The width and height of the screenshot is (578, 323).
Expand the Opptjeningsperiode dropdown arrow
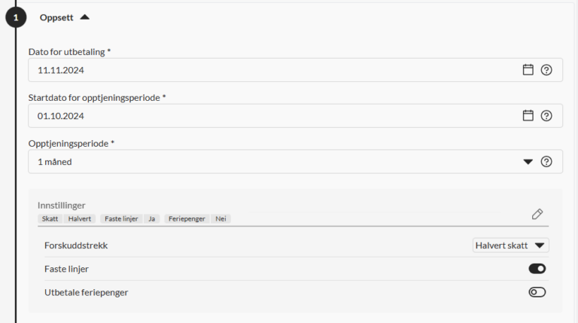click(528, 161)
